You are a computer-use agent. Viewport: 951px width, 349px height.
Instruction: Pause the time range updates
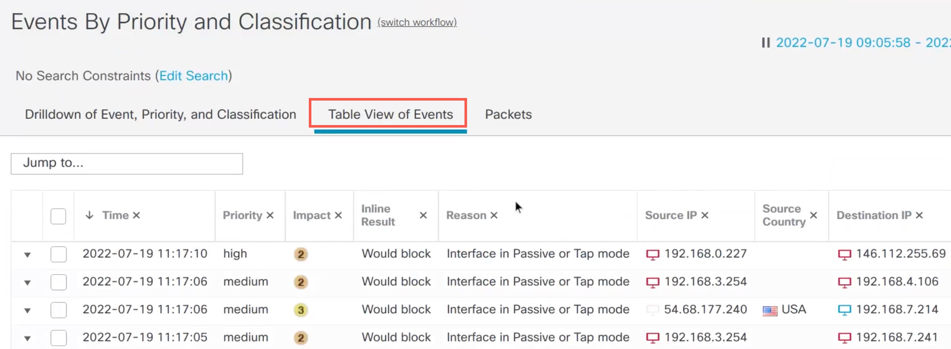tap(766, 43)
